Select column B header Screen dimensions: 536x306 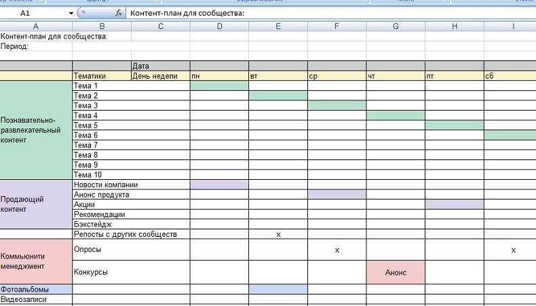click(102, 26)
